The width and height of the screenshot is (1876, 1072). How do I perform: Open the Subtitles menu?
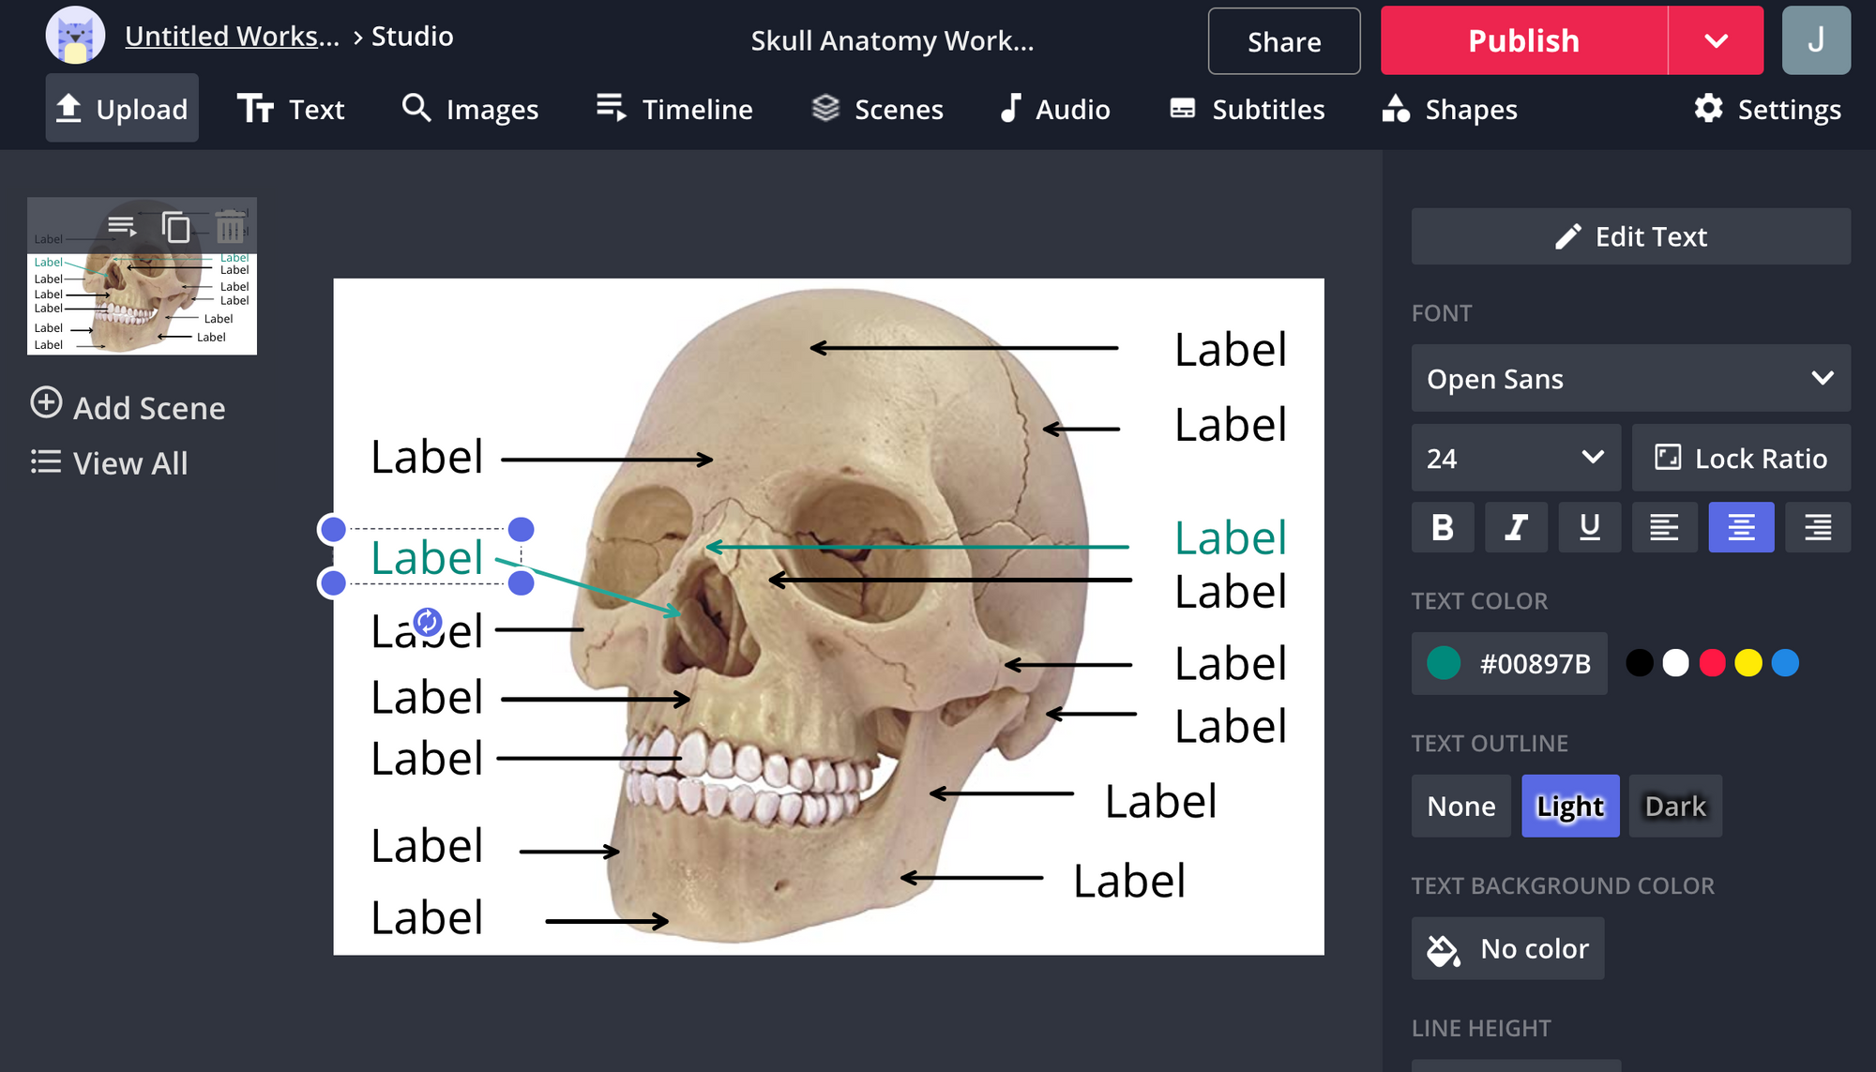tap(1247, 110)
